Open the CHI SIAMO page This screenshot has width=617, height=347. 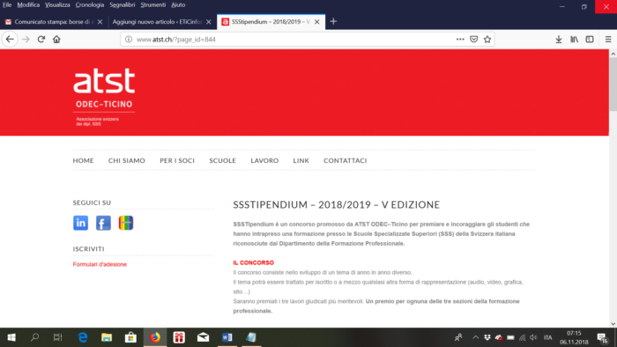(x=127, y=160)
